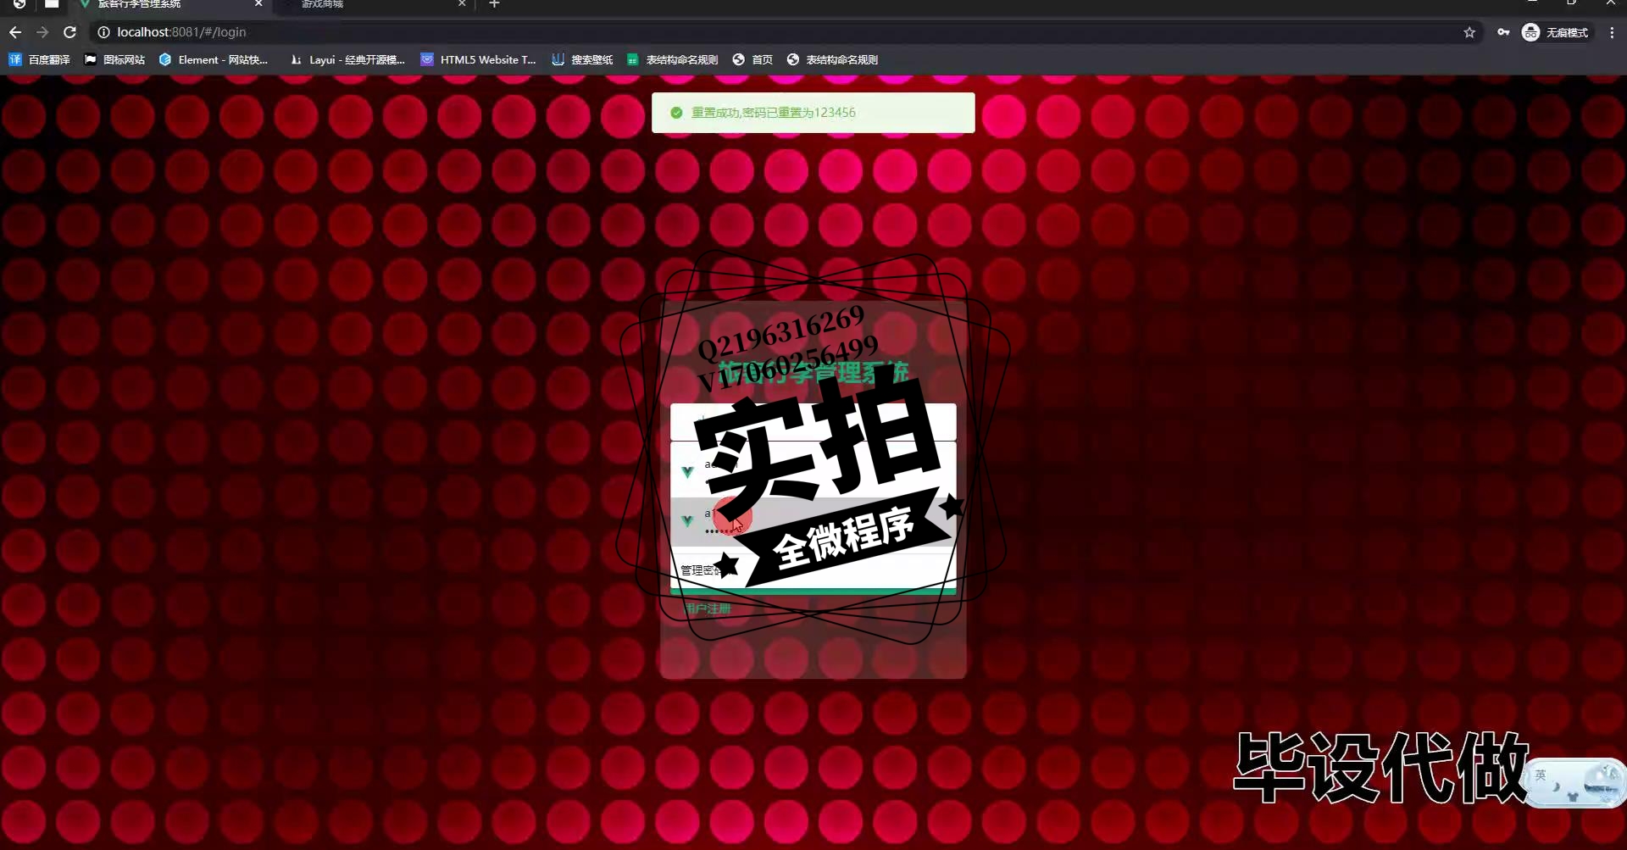1627x850 pixels.
Task: Go forward in browser history
Action: 42,32
